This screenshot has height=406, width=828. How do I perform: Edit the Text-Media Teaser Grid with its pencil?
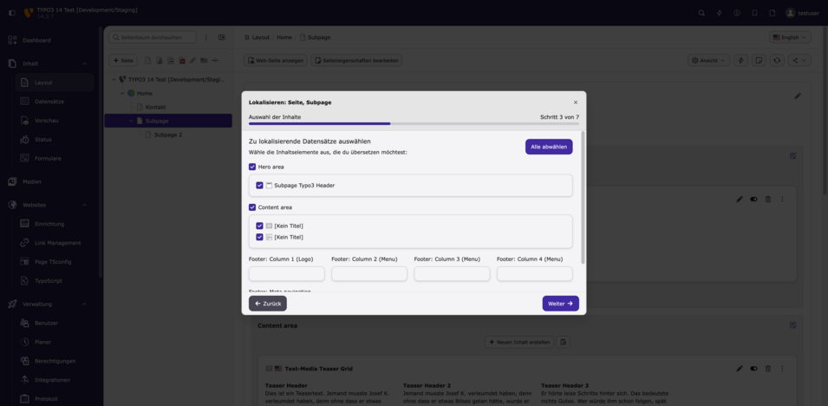click(x=740, y=369)
